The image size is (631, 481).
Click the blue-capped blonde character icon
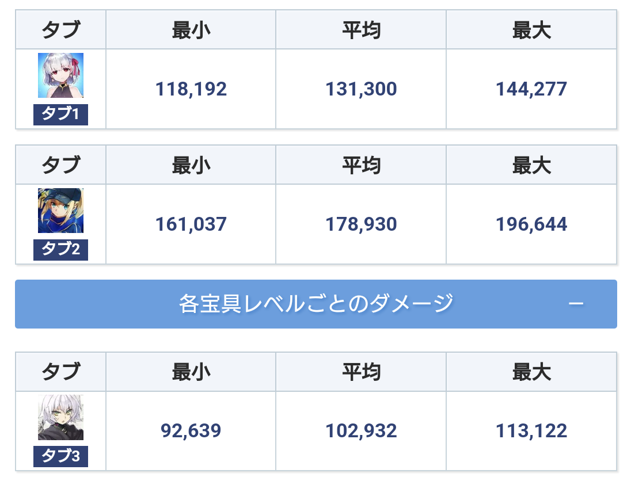60,211
